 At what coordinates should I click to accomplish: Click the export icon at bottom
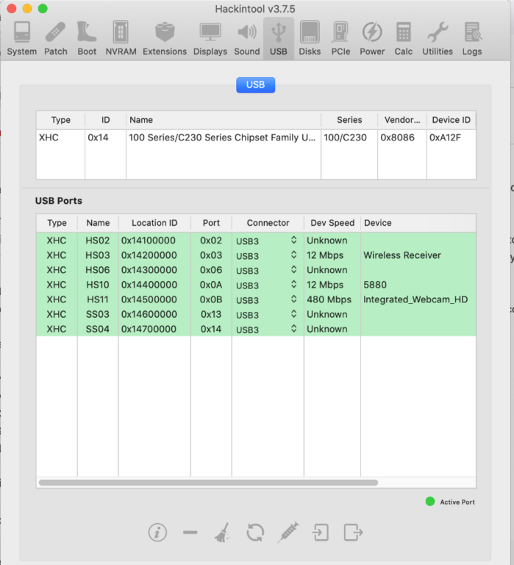(x=354, y=532)
